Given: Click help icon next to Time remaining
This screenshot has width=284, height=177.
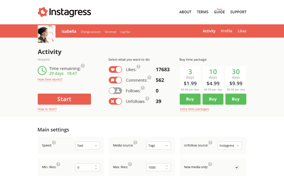Looking at the screenshot, I should coord(83,66).
